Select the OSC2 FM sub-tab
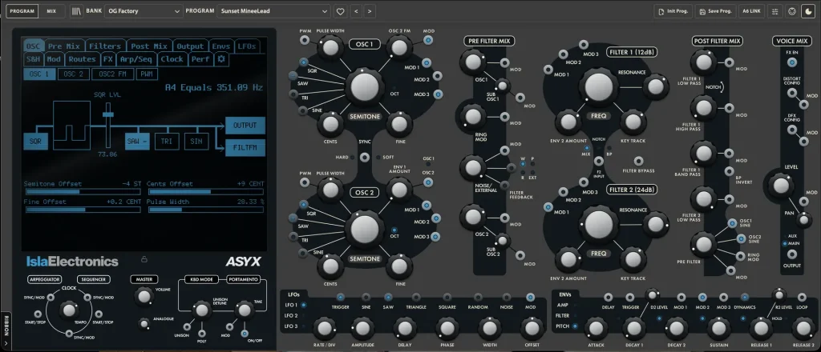This screenshot has width=821, height=352. (112, 74)
